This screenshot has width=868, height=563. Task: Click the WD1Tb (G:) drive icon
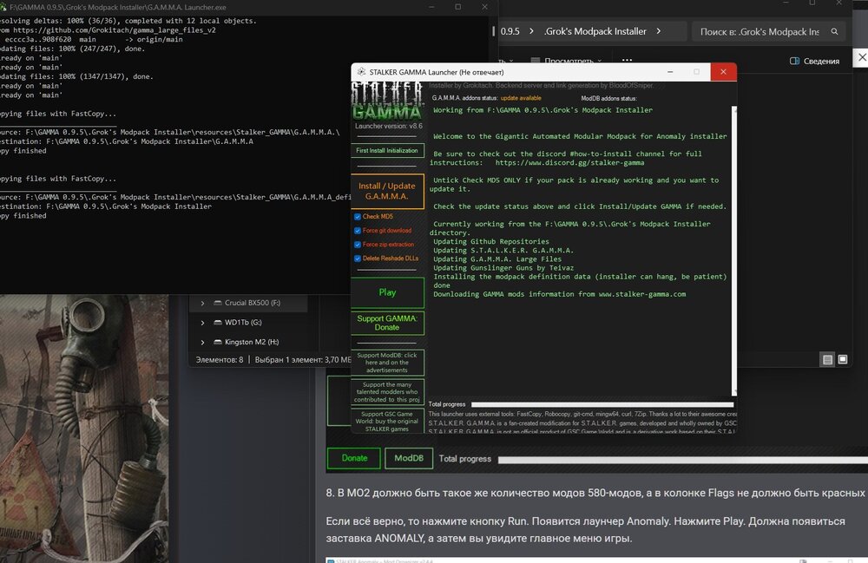218,323
